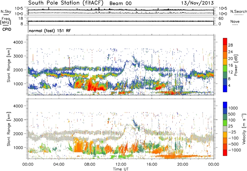Click the 'Nave' legend label
Screen dimensions: 247x171
tap(235, 21)
